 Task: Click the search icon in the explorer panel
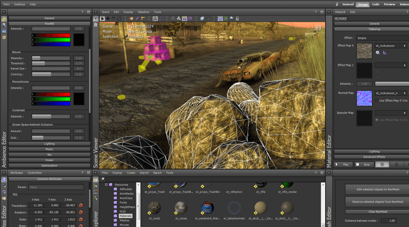click(x=103, y=179)
